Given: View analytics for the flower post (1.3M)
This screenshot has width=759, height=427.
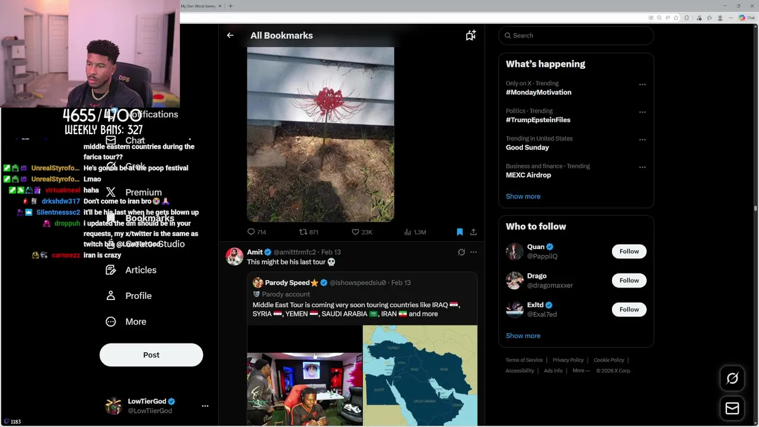Looking at the screenshot, I should 415,232.
